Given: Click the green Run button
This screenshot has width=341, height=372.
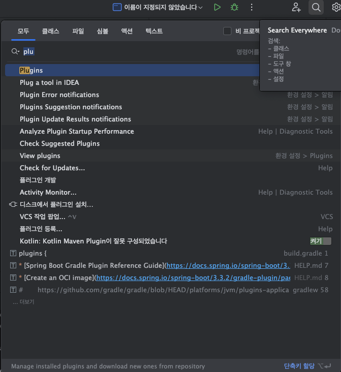Looking at the screenshot, I should point(217,7).
